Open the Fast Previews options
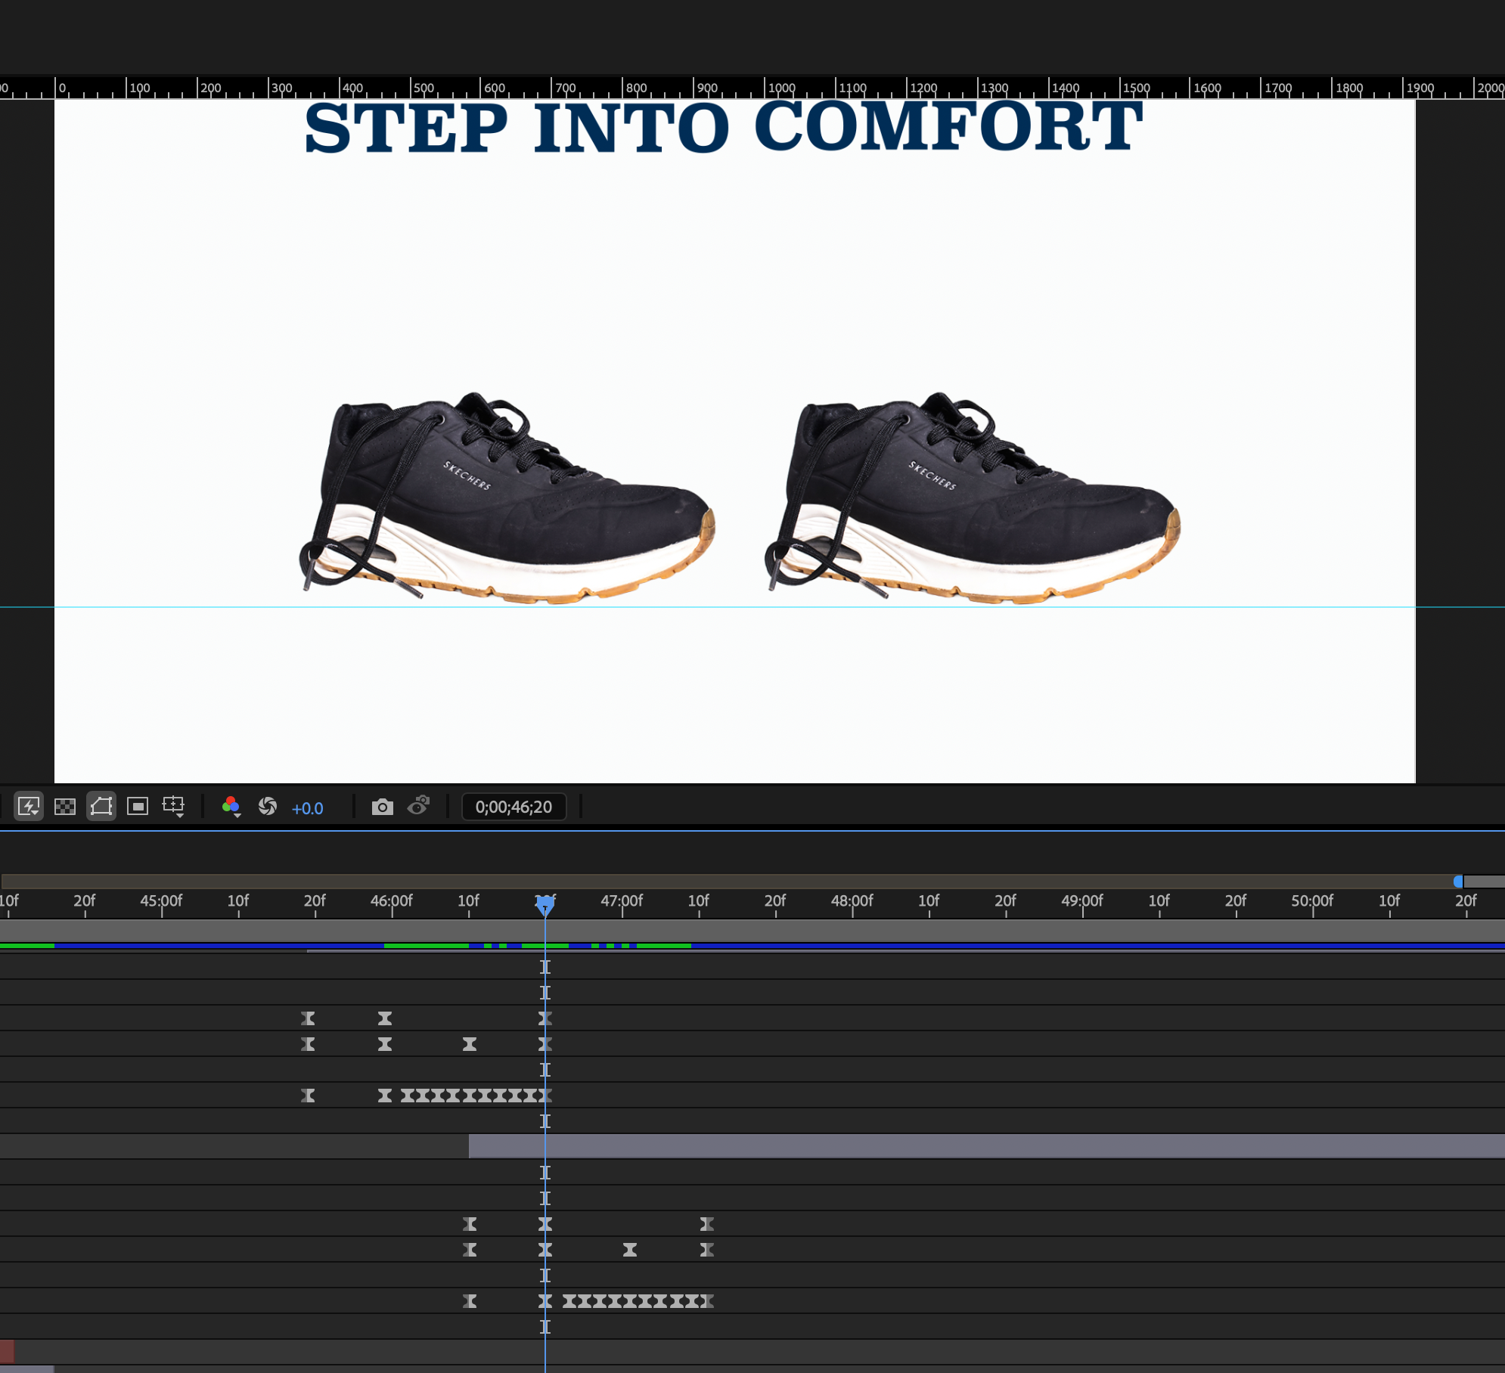 click(x=29, y=807)
